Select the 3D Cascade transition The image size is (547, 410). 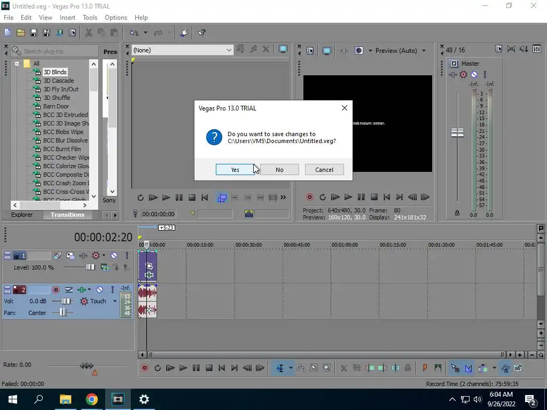tap(59, 81)
